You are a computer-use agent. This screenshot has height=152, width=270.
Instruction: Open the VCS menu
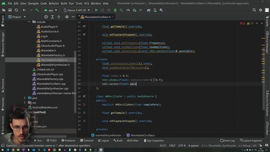tap(86, 3)
